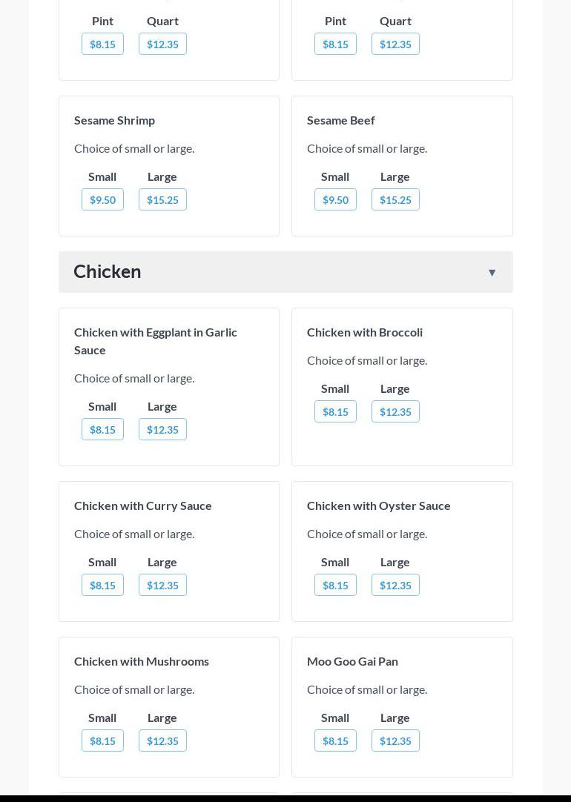This screenshot has height=802, width=571.
Task: Pick Small Chicken with Eggplant price
Action: coord(102,430)
